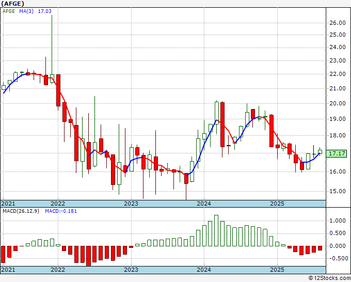Click the 22.00 price axis label
This screenshot has height=282, width=351.
[x=338, y=74]
